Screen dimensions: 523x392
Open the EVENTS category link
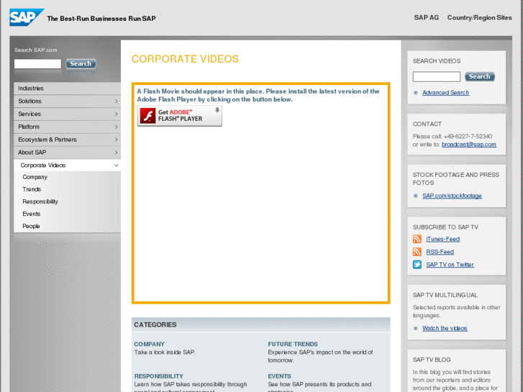point(279,376)
